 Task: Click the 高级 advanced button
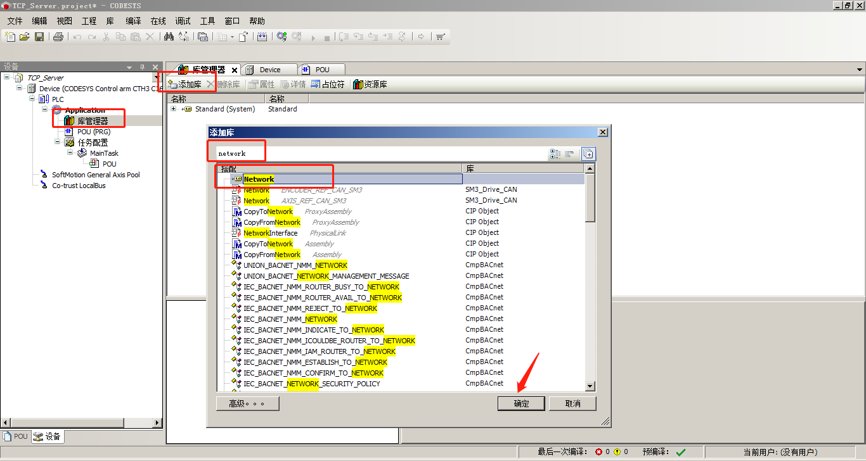coord(247,403)
